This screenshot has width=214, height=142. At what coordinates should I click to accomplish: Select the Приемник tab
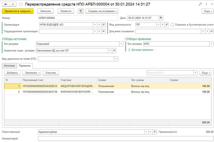click(x=25, y=65)
